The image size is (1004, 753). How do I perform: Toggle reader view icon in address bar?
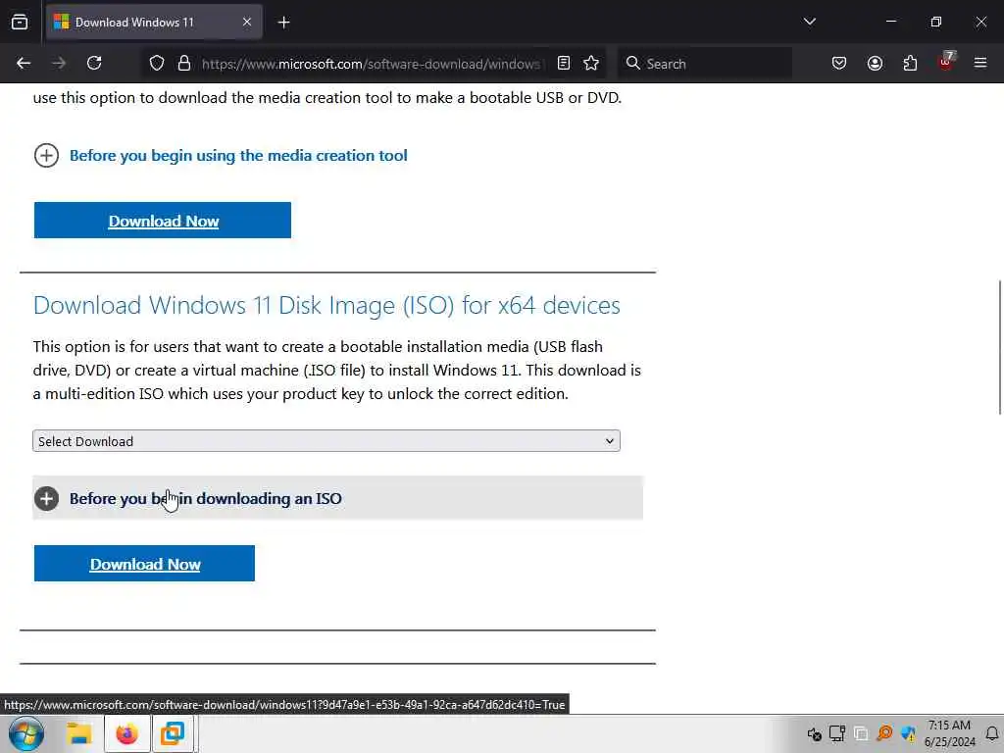click(564, 63)
